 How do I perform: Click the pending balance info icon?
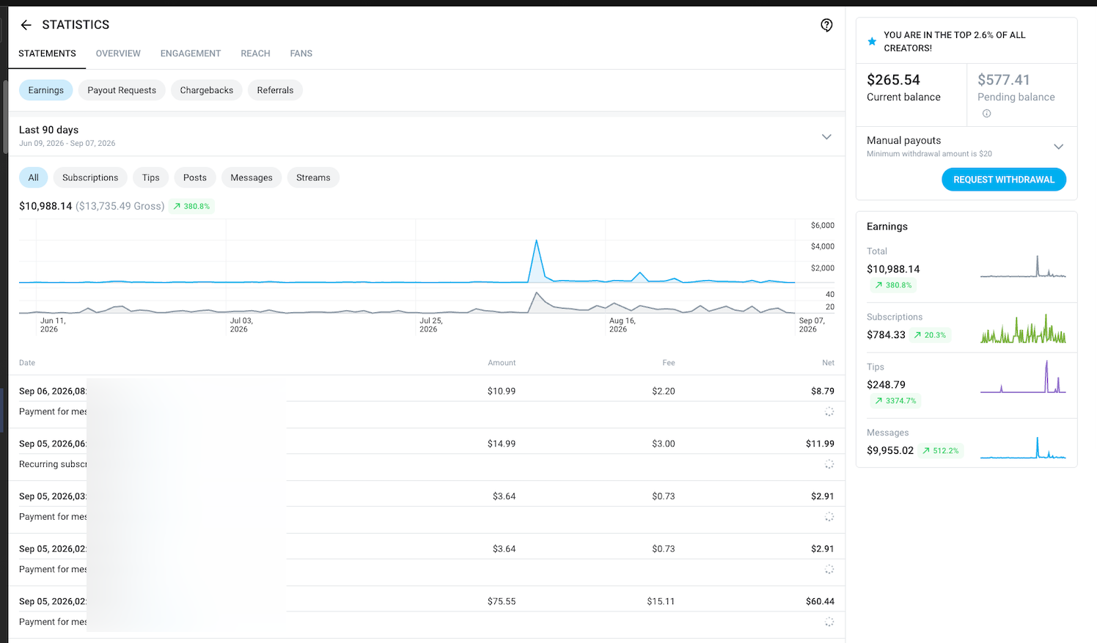986,114
